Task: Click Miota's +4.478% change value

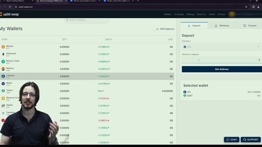Action: [104, 84]
